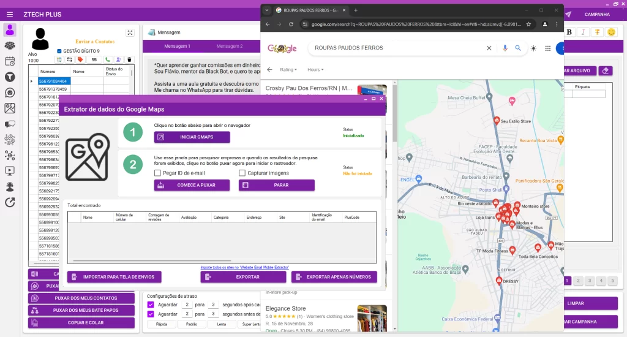Reload the Chrome page

[x=291, y=24]
